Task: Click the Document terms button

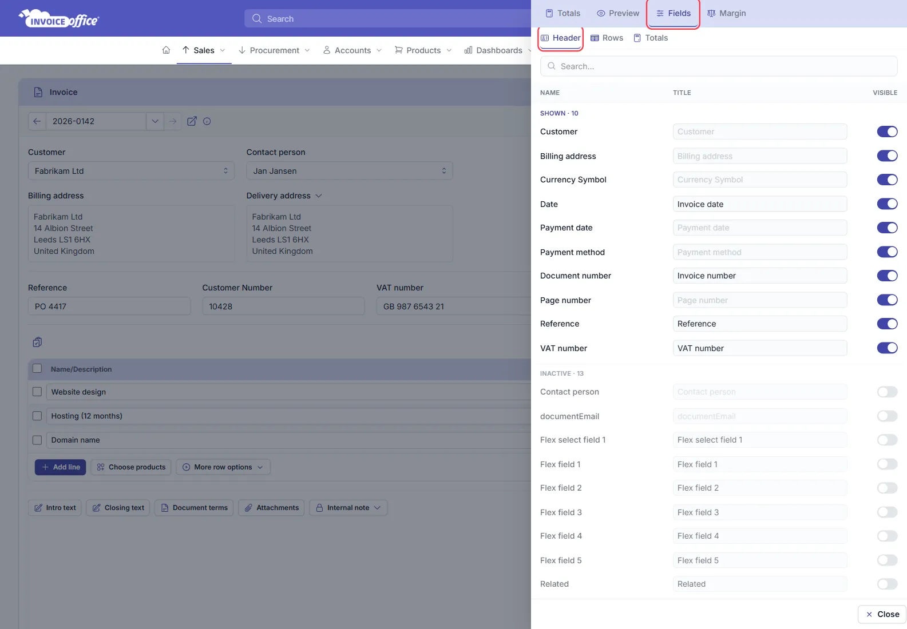Action: coord(194,508)
